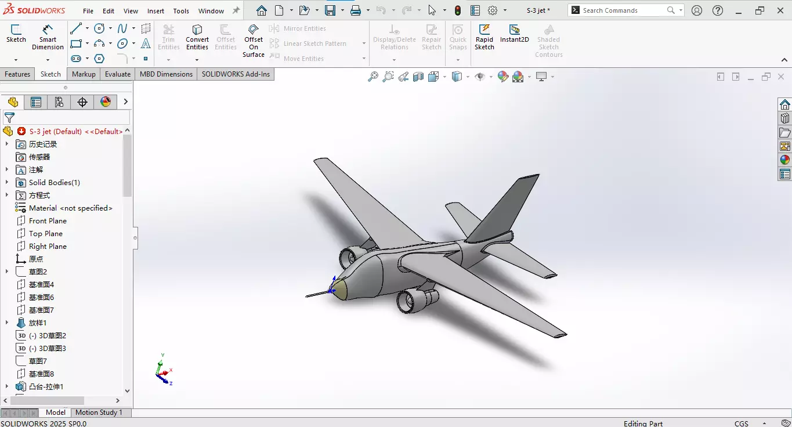
Task: Choose the Ellipse sketch tool
Action: tap(122, 44)
